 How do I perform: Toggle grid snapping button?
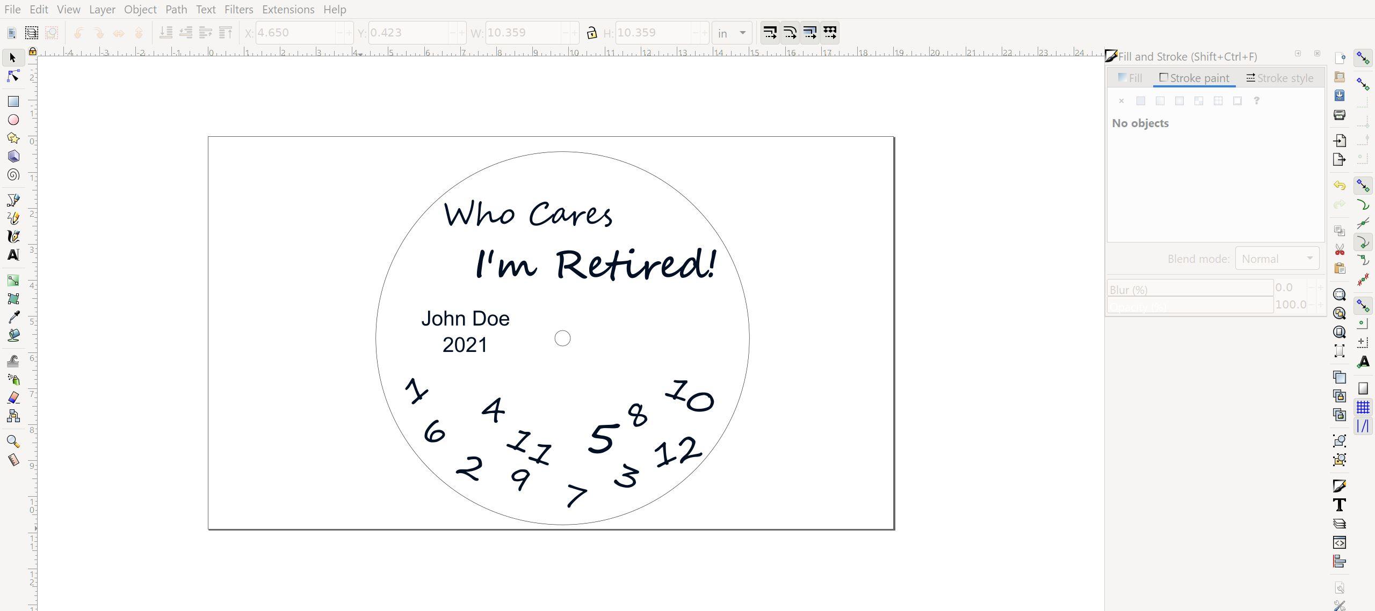1363,408
